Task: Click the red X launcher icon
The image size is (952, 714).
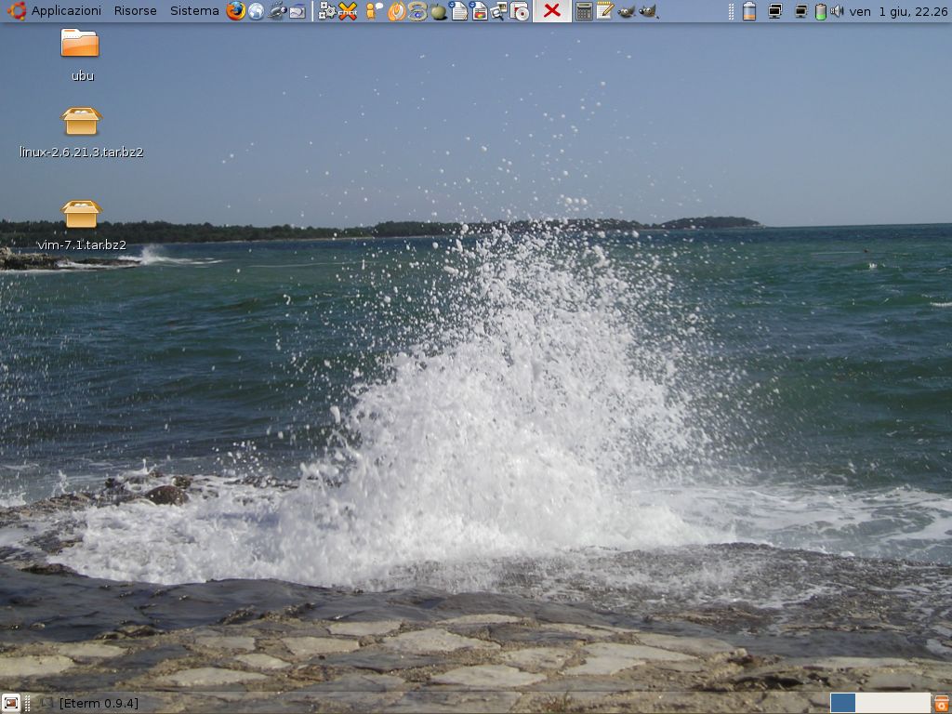Action: (x=551, y=11)
